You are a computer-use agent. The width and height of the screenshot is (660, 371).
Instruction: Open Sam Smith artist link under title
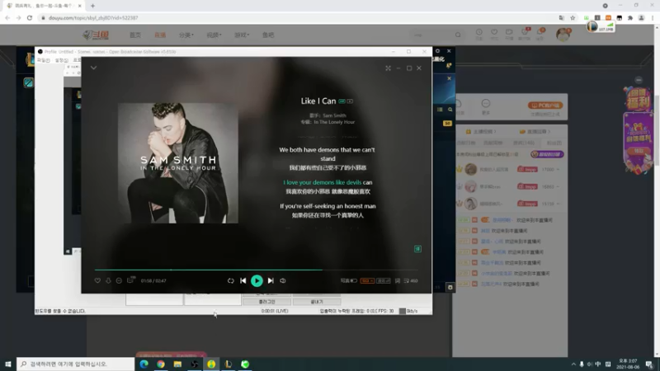point(334,115)
